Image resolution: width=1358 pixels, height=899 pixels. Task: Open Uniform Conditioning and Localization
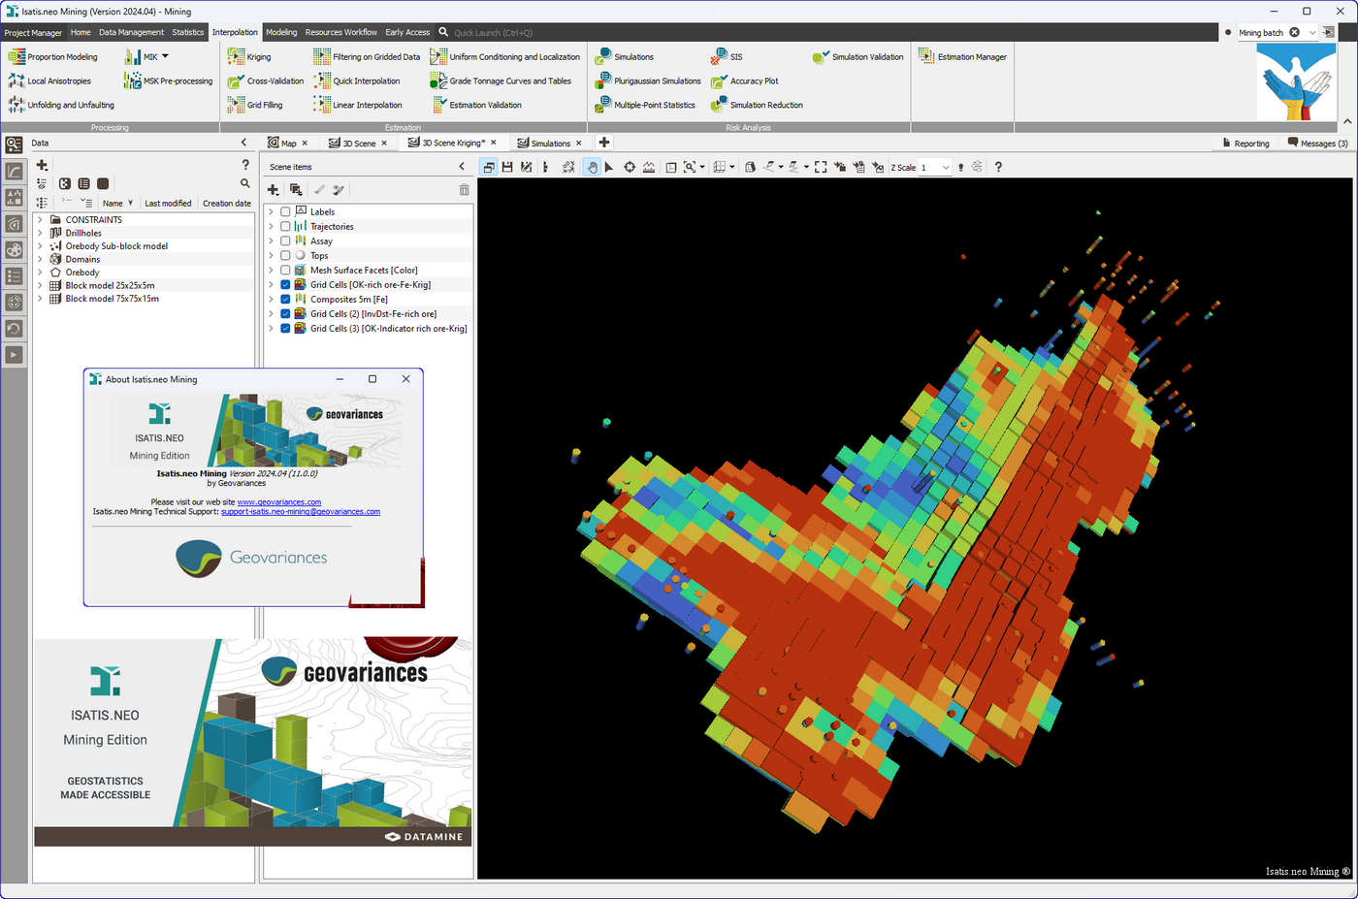(x=504, y=57)
